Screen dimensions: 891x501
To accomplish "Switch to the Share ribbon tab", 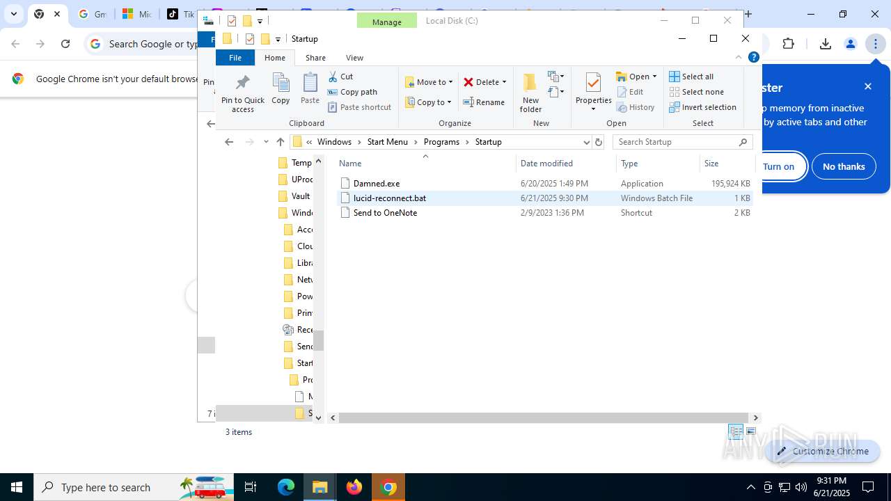I will point(315,58).
